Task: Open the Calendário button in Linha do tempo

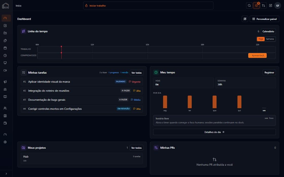Action: click(268, 31)
